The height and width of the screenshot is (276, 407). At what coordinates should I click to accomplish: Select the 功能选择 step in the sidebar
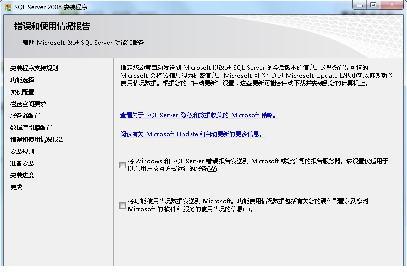click(22, 80)
